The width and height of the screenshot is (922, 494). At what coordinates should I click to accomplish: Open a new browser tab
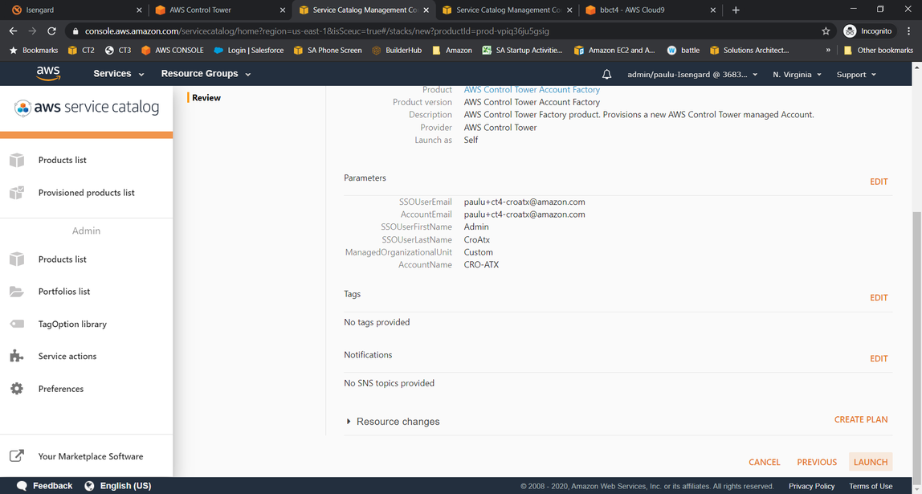click(x=736, y=10)
